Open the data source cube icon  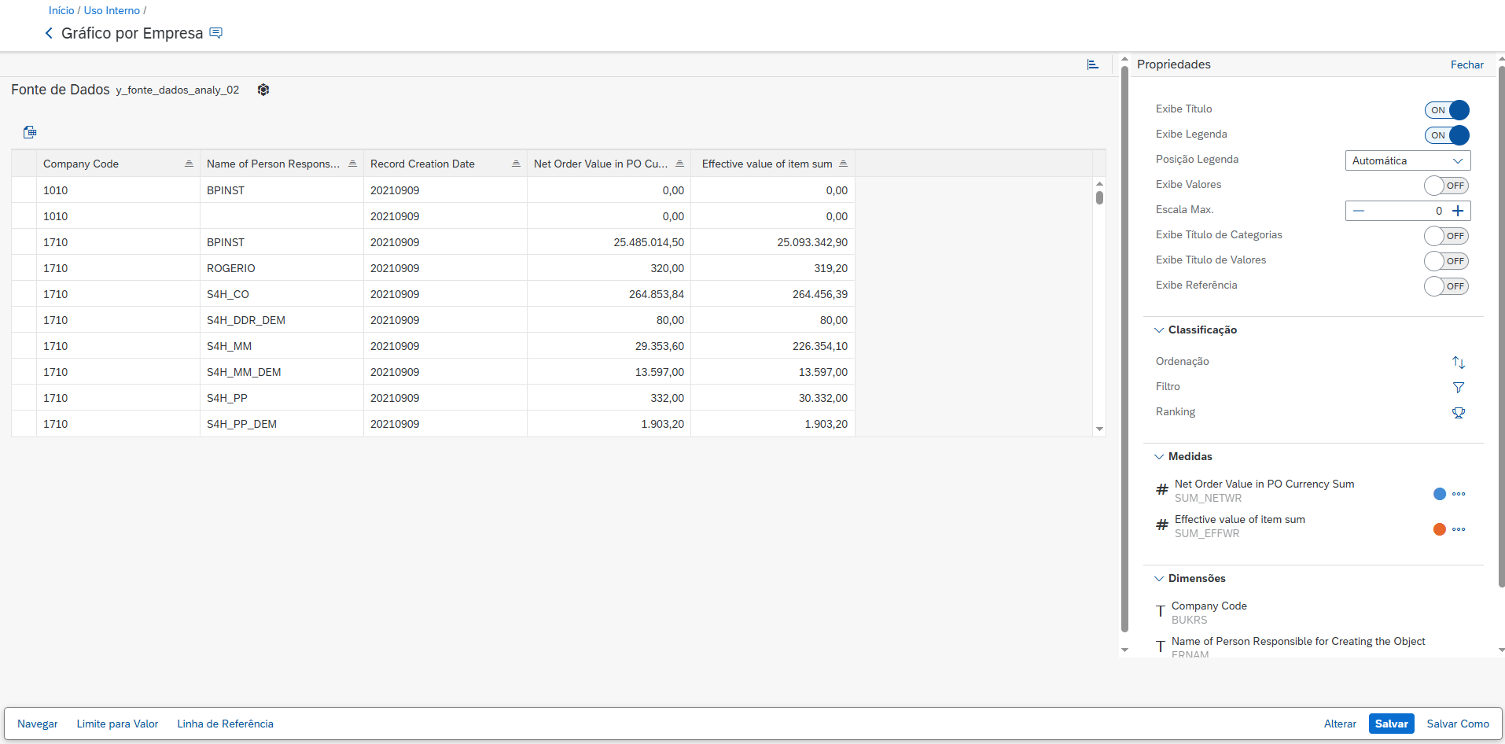coord(263,90)
